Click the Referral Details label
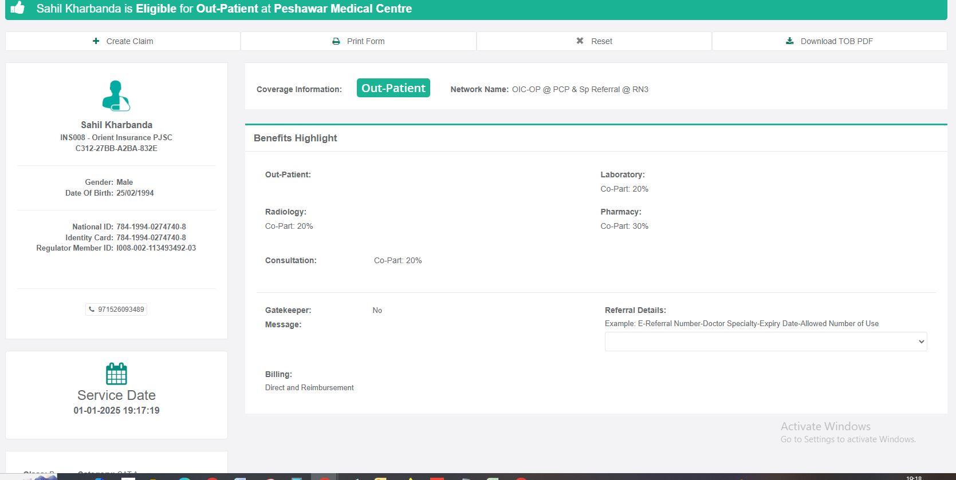The width and height of the screenshot is (956, 480). tap(635, 310)
